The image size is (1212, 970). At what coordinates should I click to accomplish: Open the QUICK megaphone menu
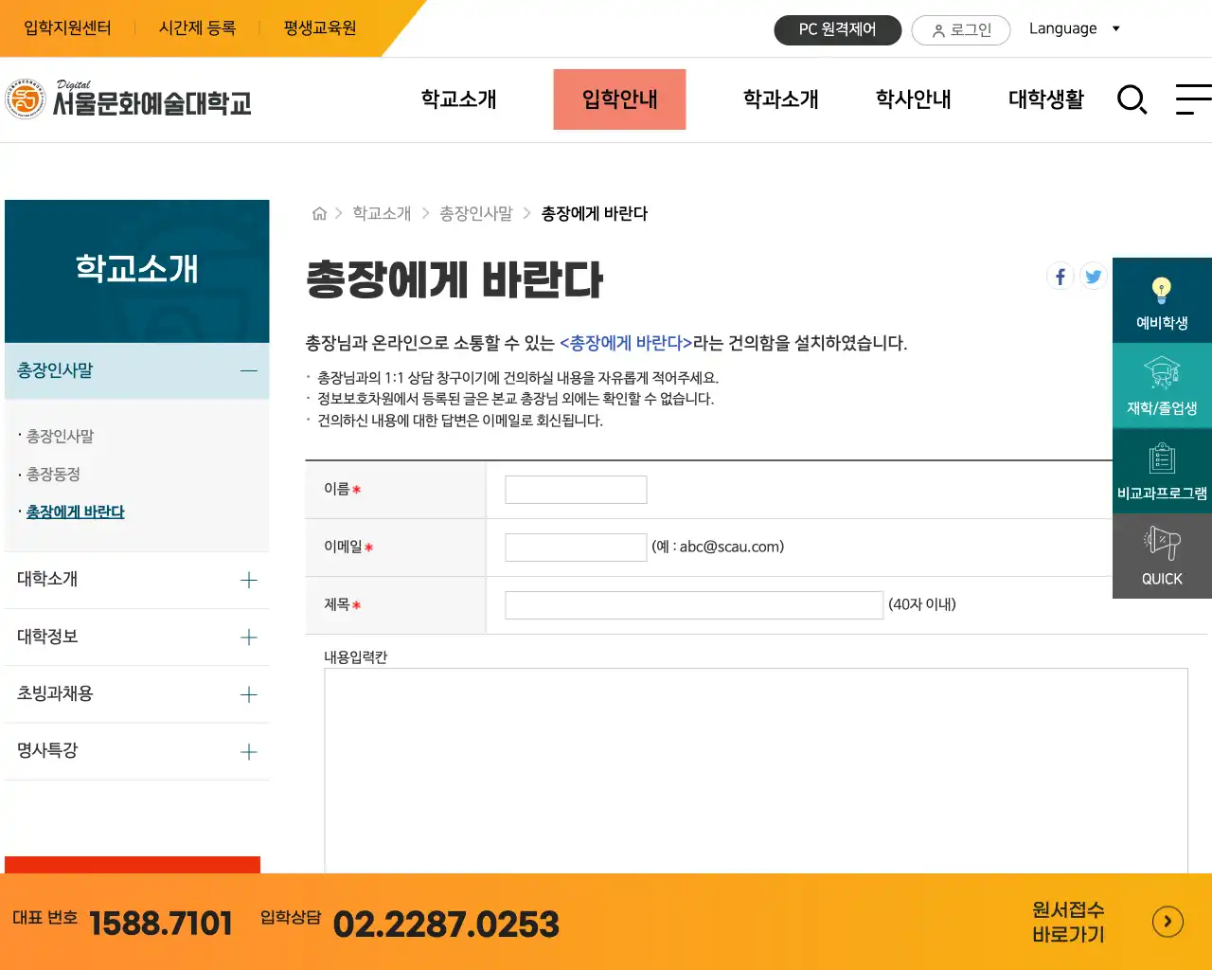pyautogui.click(x=1162, y=556)
